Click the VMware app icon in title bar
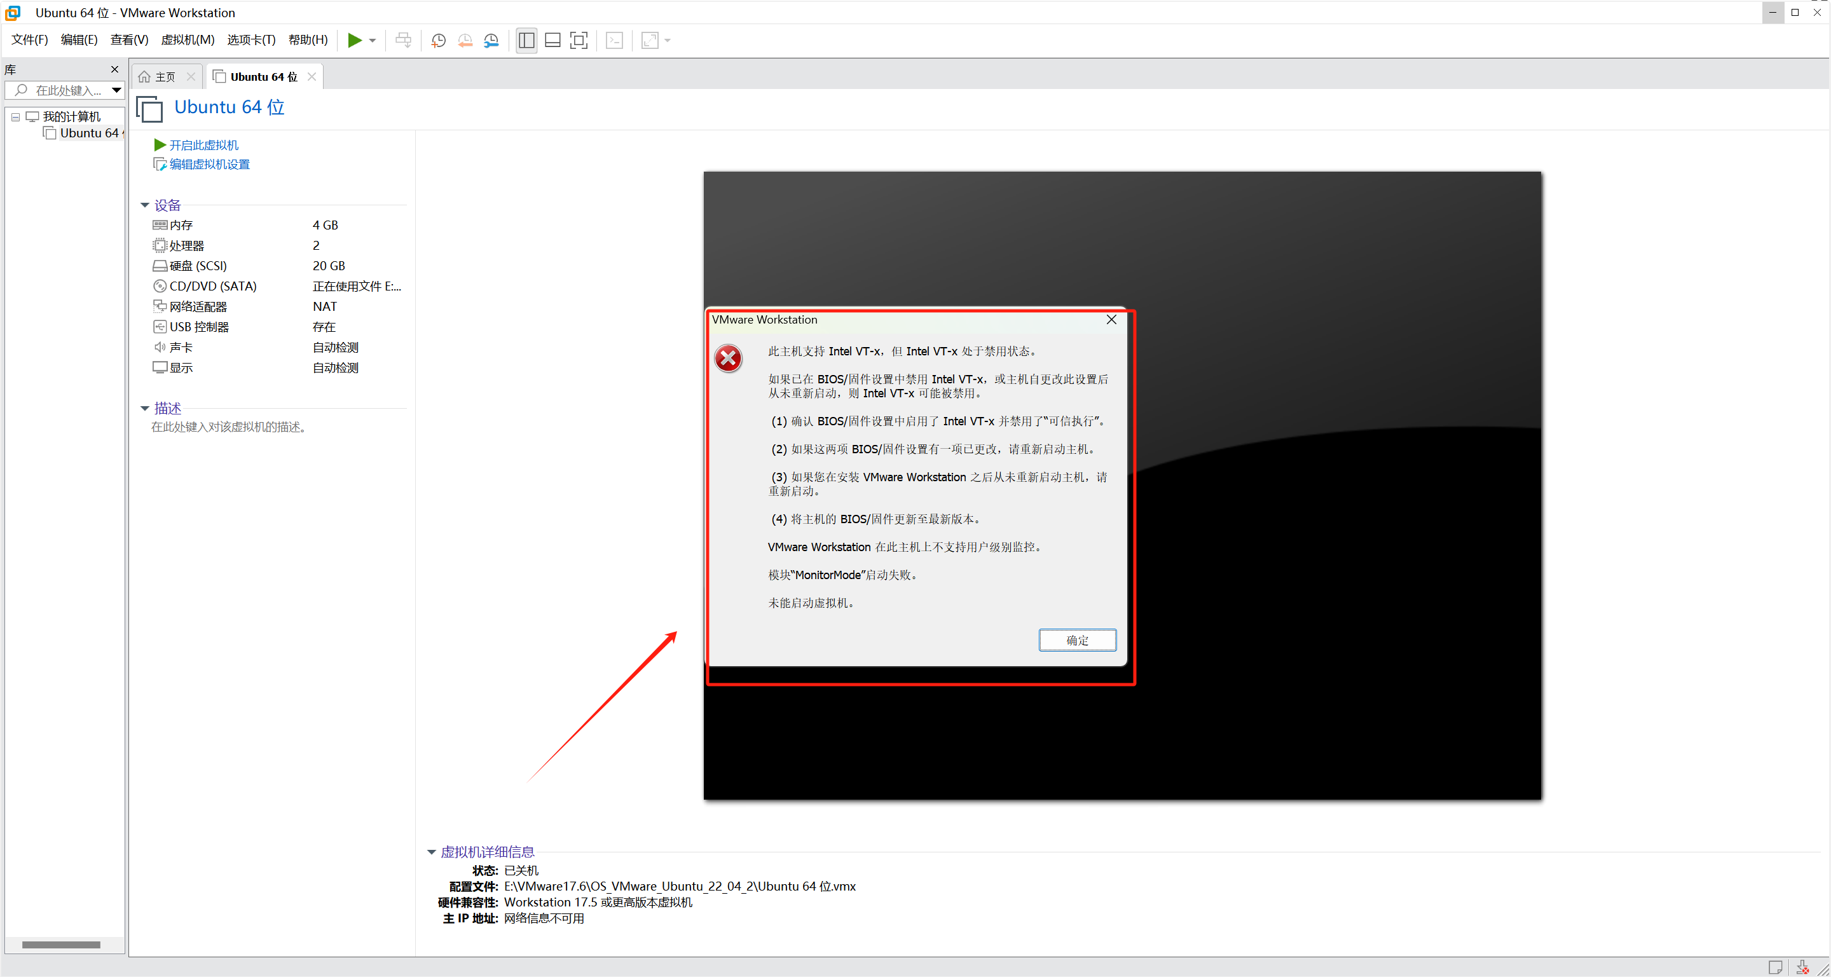Screen dimensions: 1831x977 [13, 12]
